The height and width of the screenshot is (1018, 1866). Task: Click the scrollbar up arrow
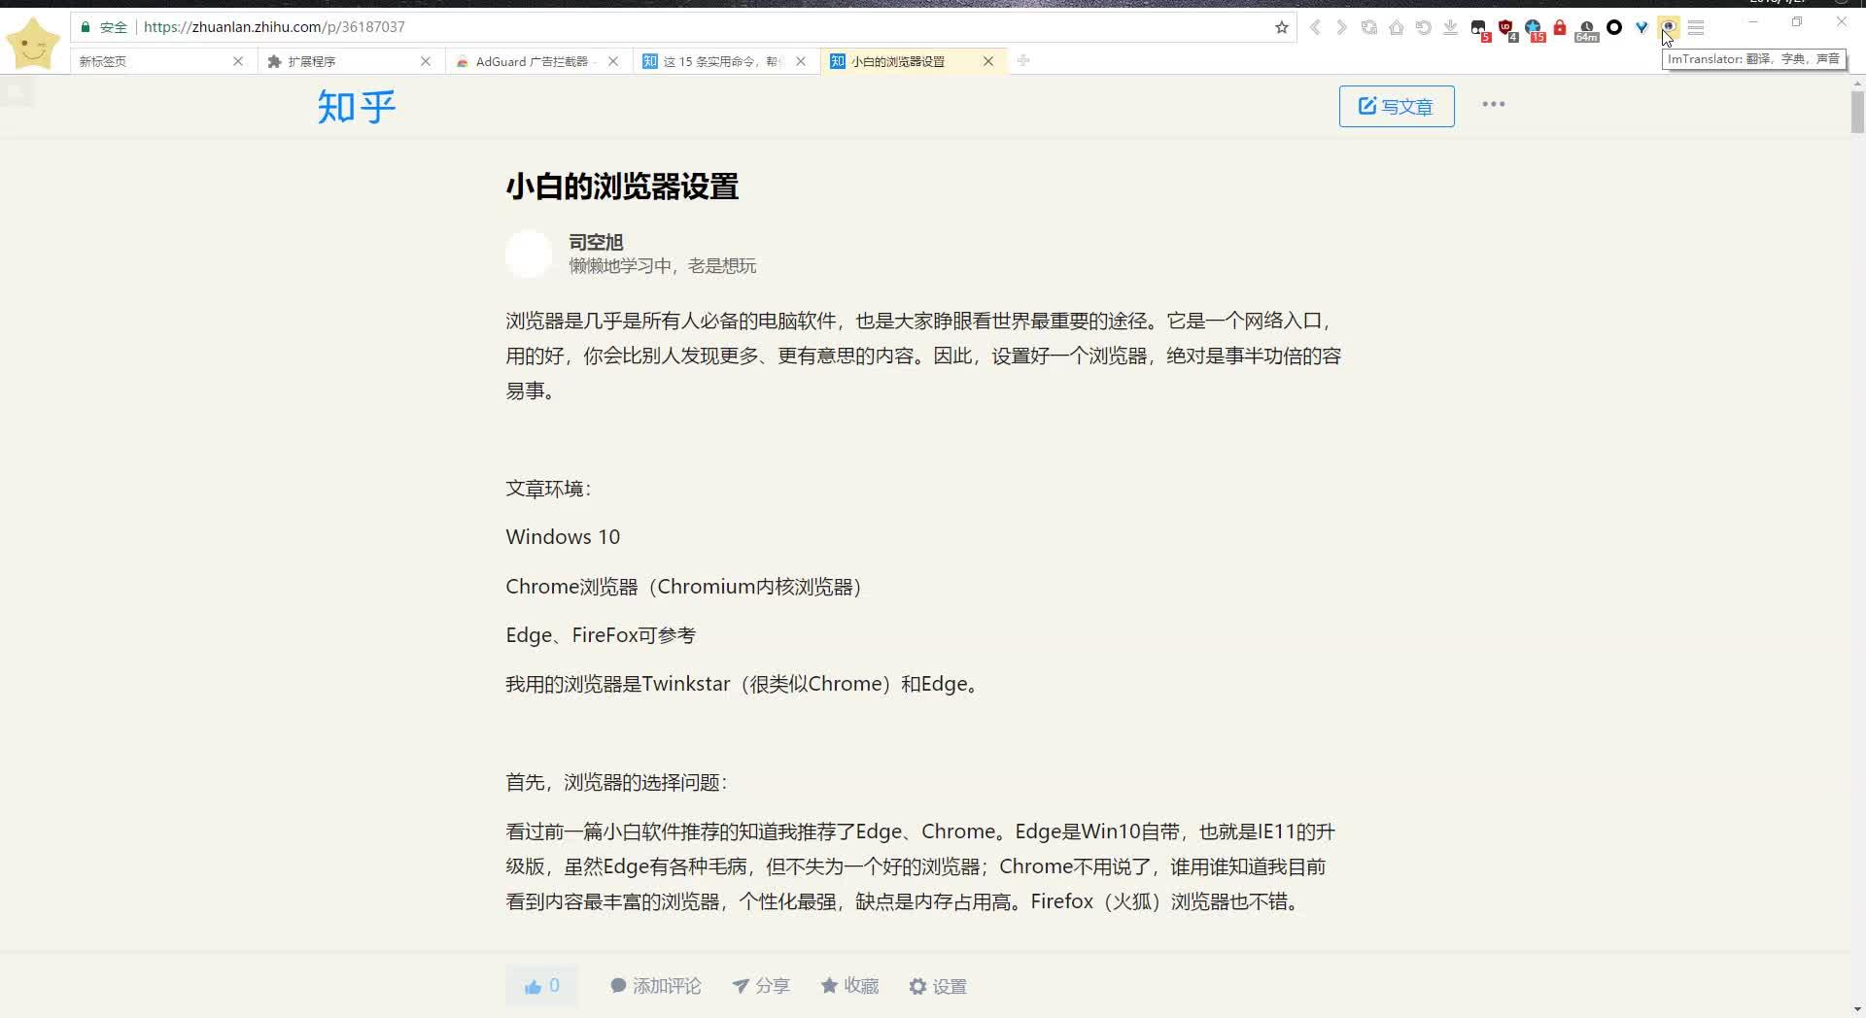[x=1857, y=83]
